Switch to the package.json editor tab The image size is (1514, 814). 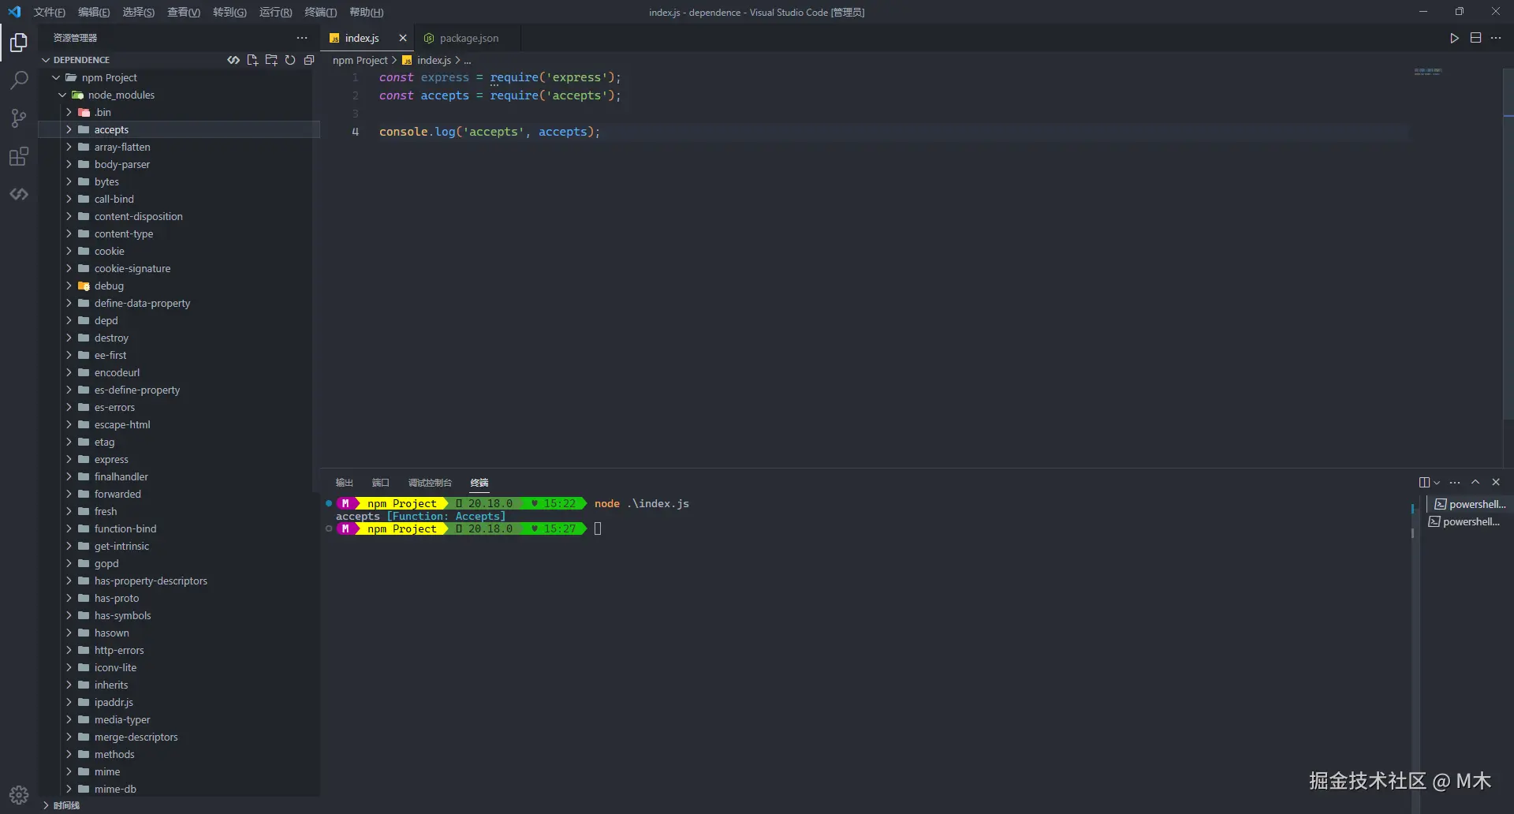tap(468, 38)
